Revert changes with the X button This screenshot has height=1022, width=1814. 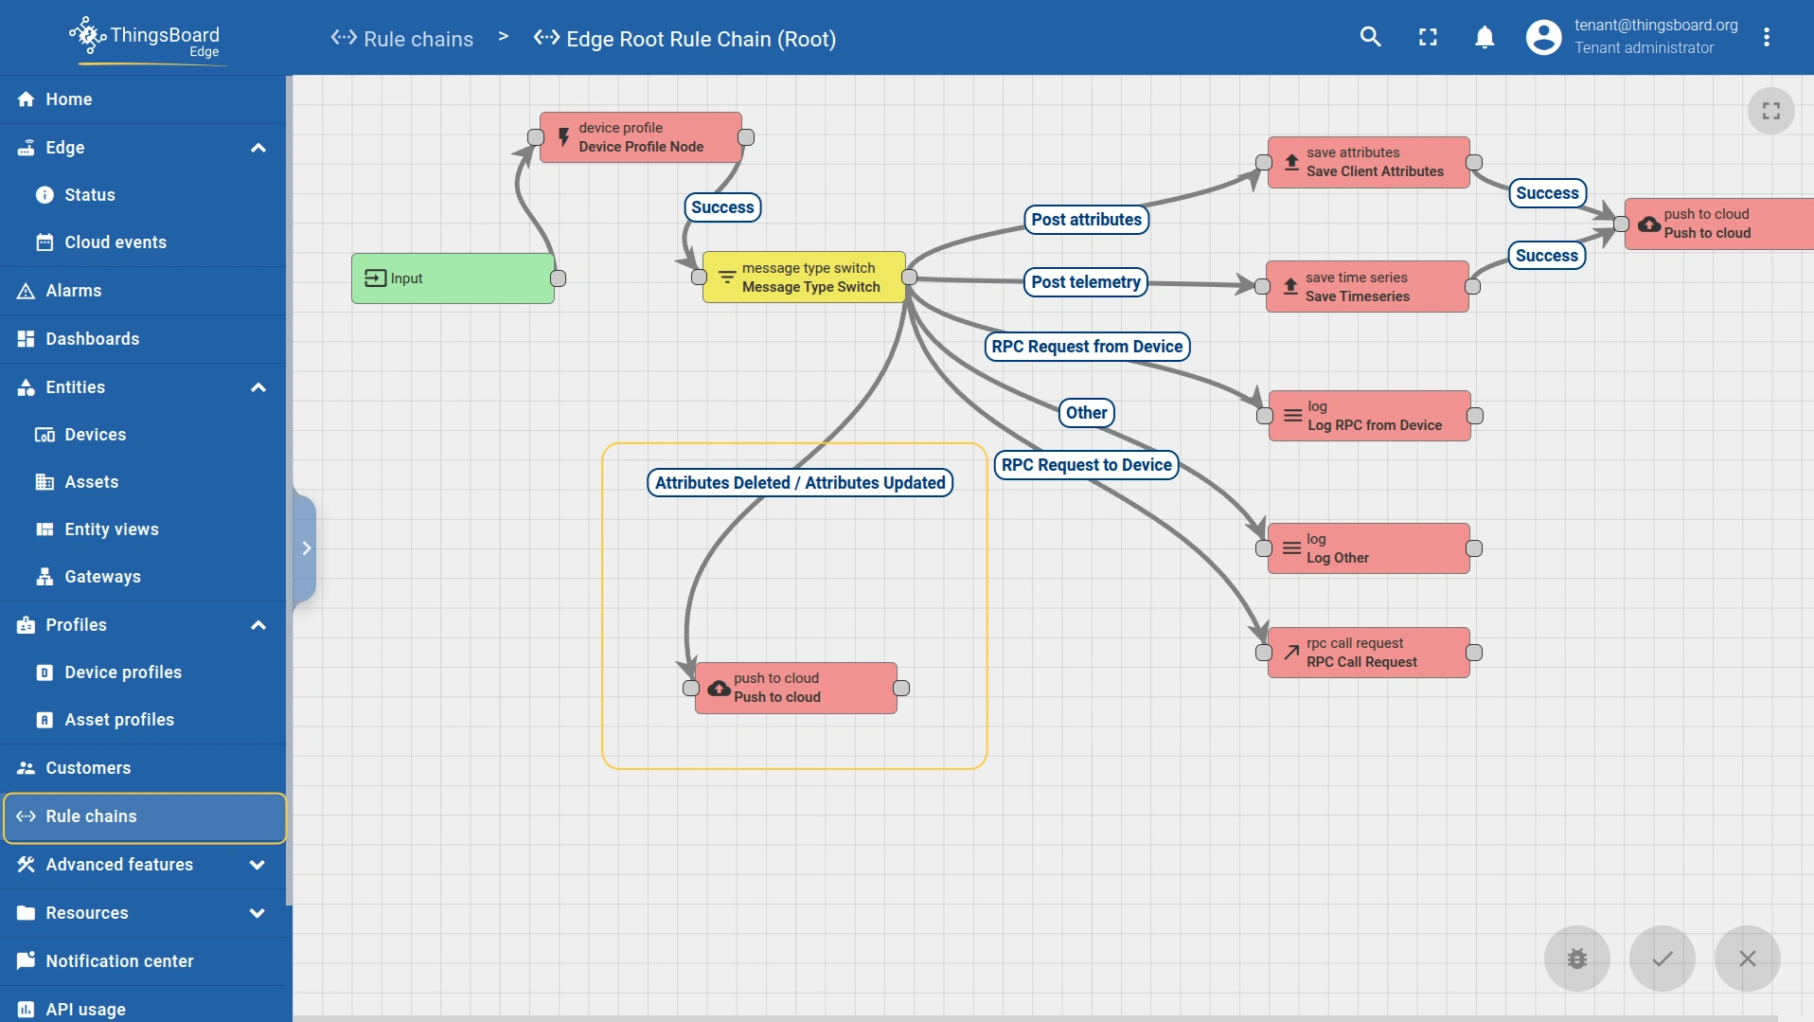pyautogui.click(x=1747, y=959)
